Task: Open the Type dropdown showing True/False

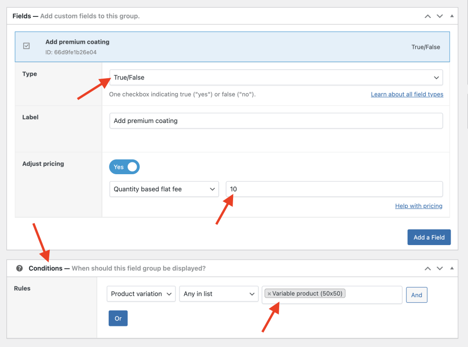Action: click(x=276, y=77)
